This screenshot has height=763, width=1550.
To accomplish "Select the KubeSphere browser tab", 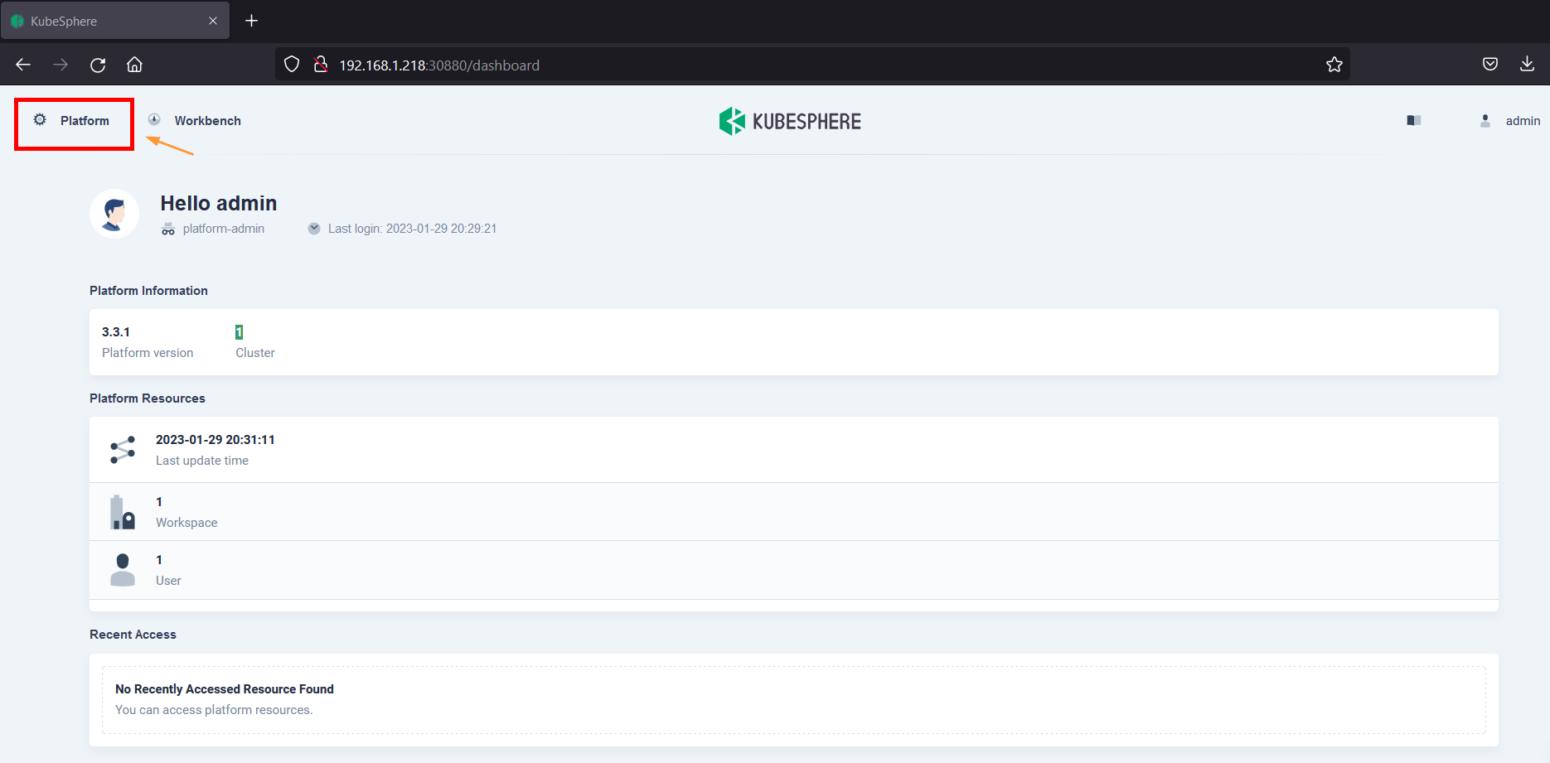I will click(115, 21).
